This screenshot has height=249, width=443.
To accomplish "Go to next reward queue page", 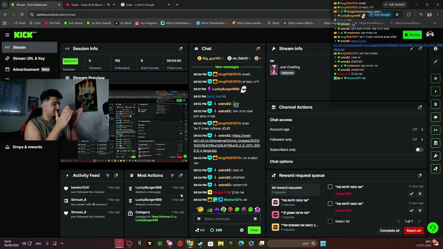I will 419,221.
